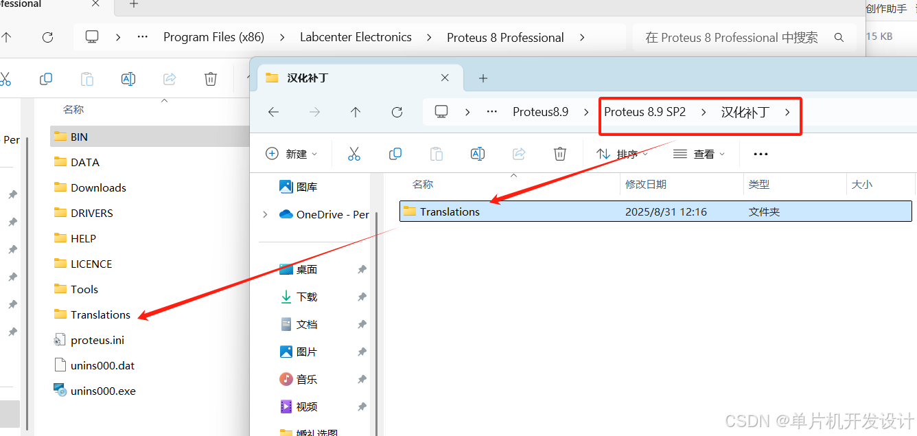Sort by 修改日期 column
Image resolution: width=917 pixels, height=436 pixels.
tap(646, 184)
